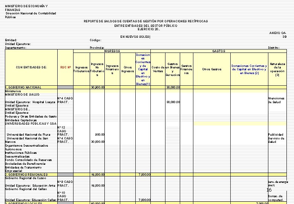Select the 'Universidad Nacional de Piura' cell
This screenshot has height=204, width=294.
29,135
